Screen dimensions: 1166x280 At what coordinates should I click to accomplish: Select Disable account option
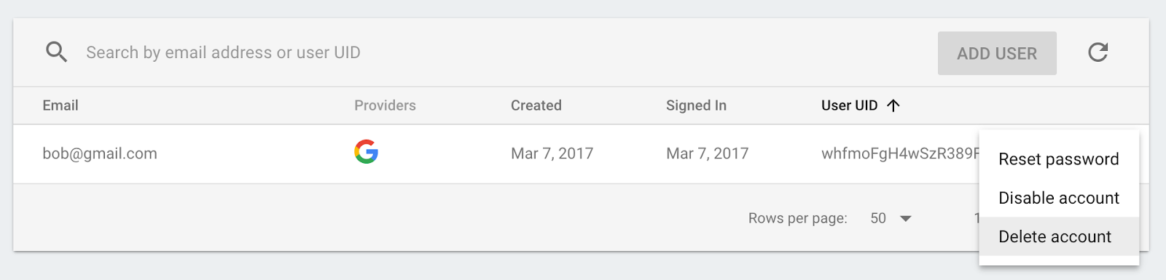(x=1059, y=198)
